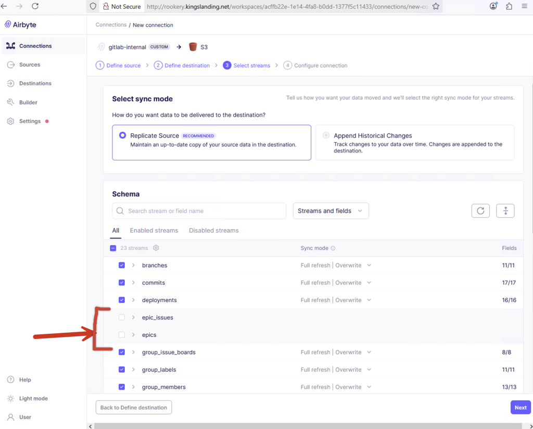Expand the deployments stream row
The image size is (533, 429).
[x=132, y=300]
